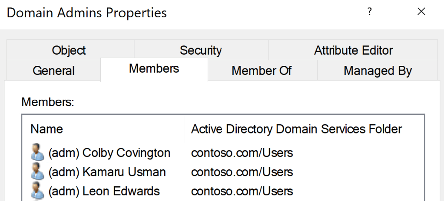Screen dimensions: 444x201
Task: Select the (adm) Colby Covington member name
Action: pyautogui.click(x=109, y=153)
